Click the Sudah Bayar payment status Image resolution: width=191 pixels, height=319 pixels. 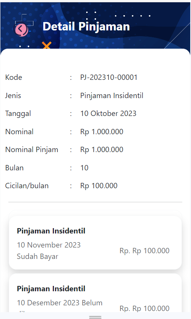37,256
